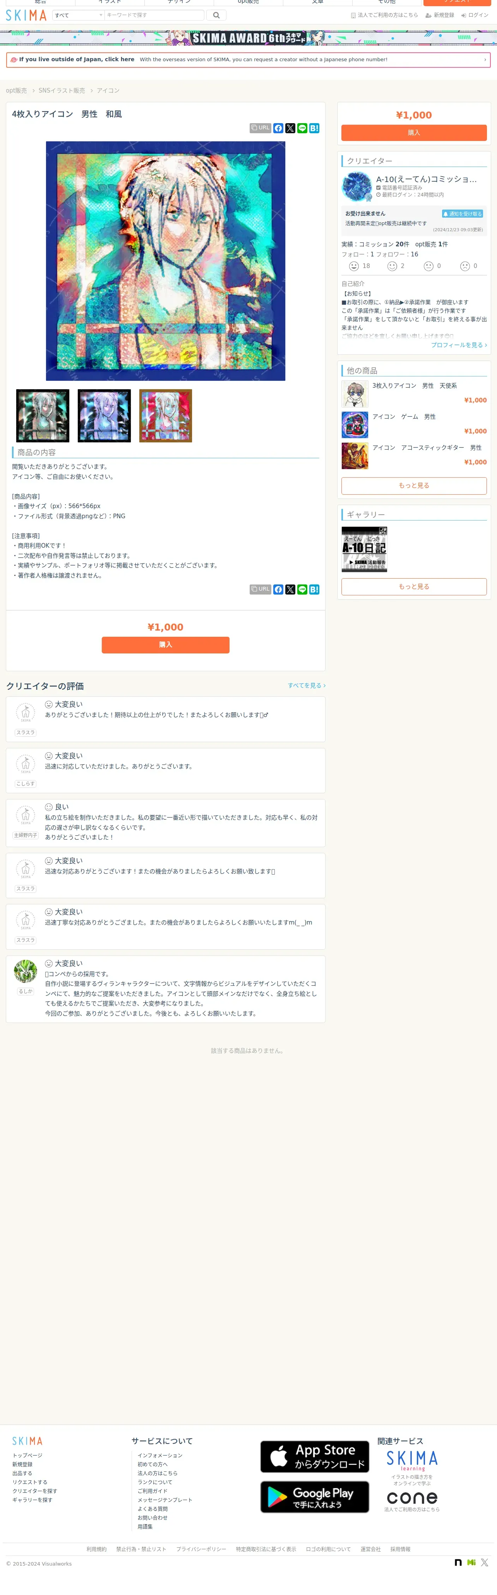Share on X using the top share icon

[290, 128]
